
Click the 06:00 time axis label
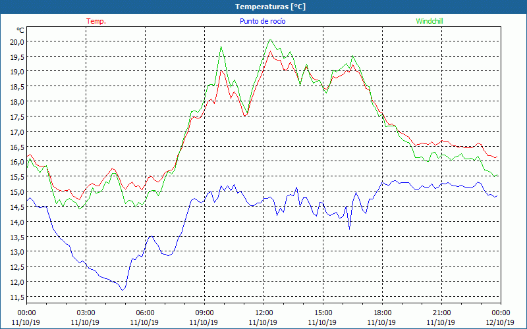click(x=145, y=313)
